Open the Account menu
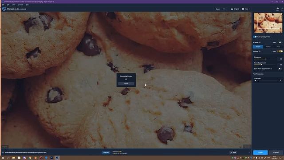 (20, 5)
